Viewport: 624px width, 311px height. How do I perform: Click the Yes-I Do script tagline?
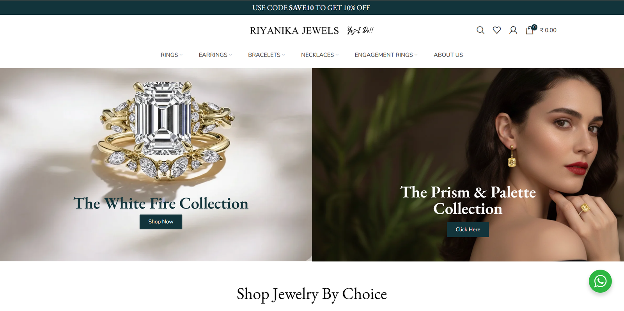[x=360, y=30]
